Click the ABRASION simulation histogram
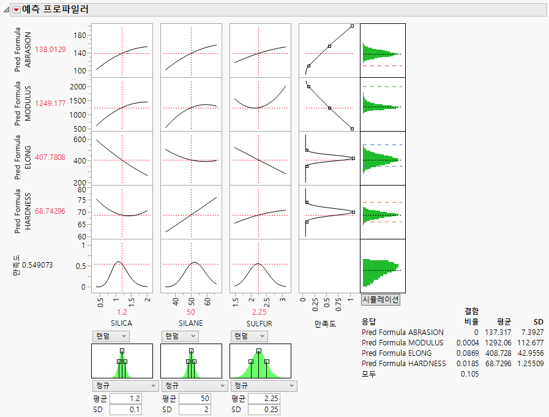549x417 pixels. pos(382,50)
